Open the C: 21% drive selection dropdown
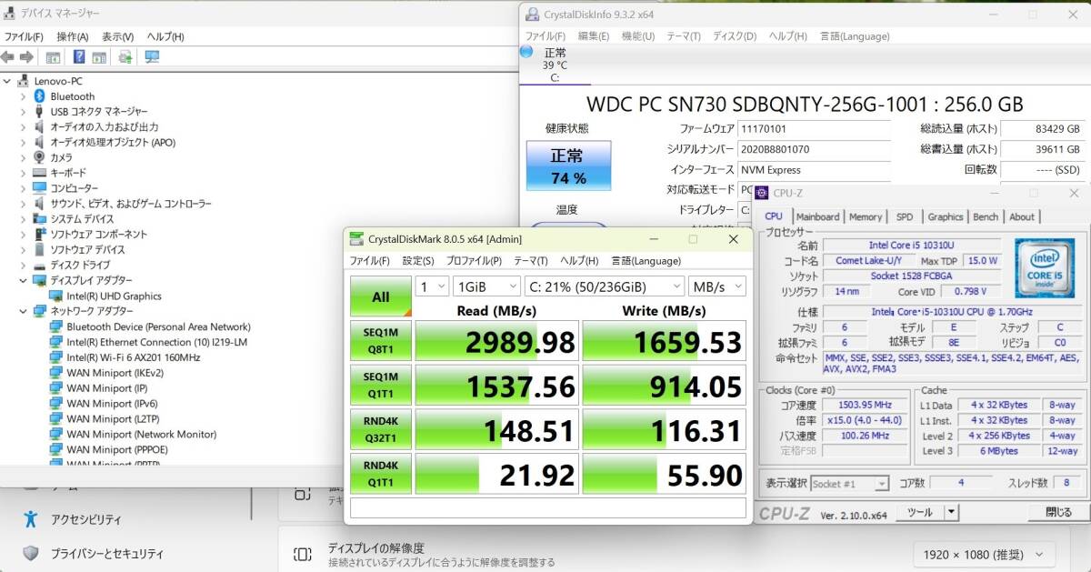 click(605, 286)
